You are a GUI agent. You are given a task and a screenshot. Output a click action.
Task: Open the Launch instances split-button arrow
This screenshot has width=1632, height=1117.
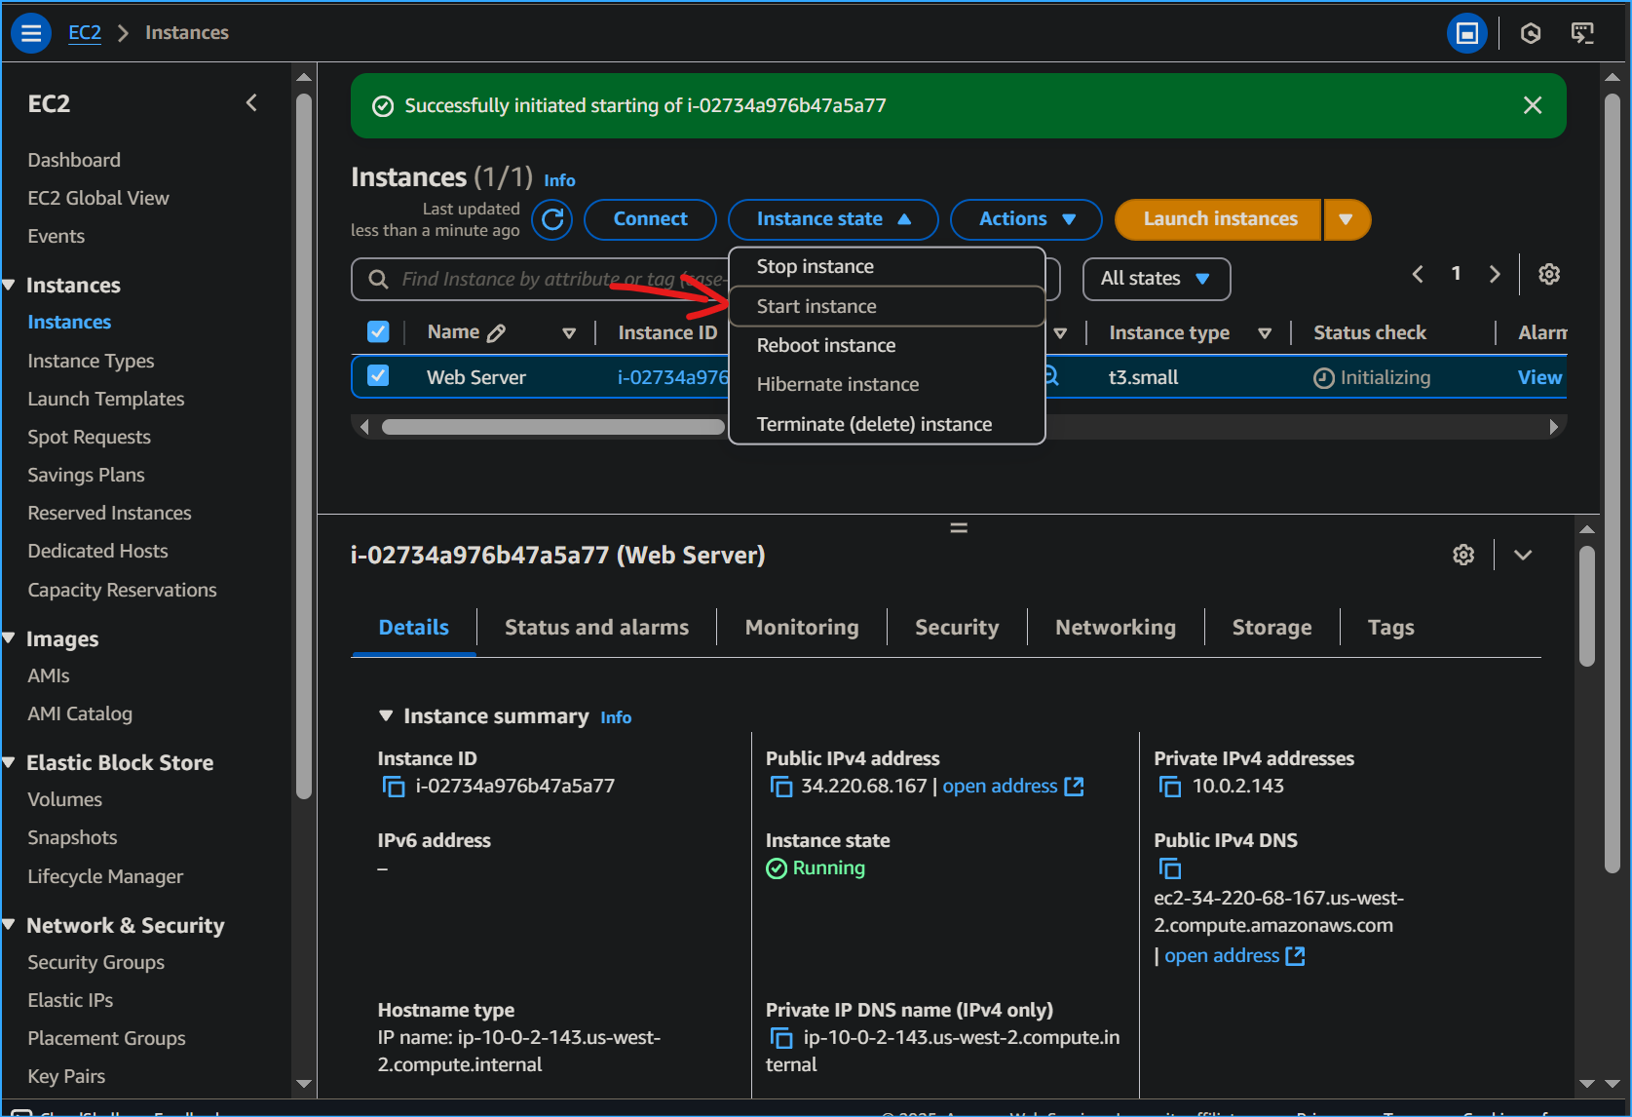pos(1346,219)
